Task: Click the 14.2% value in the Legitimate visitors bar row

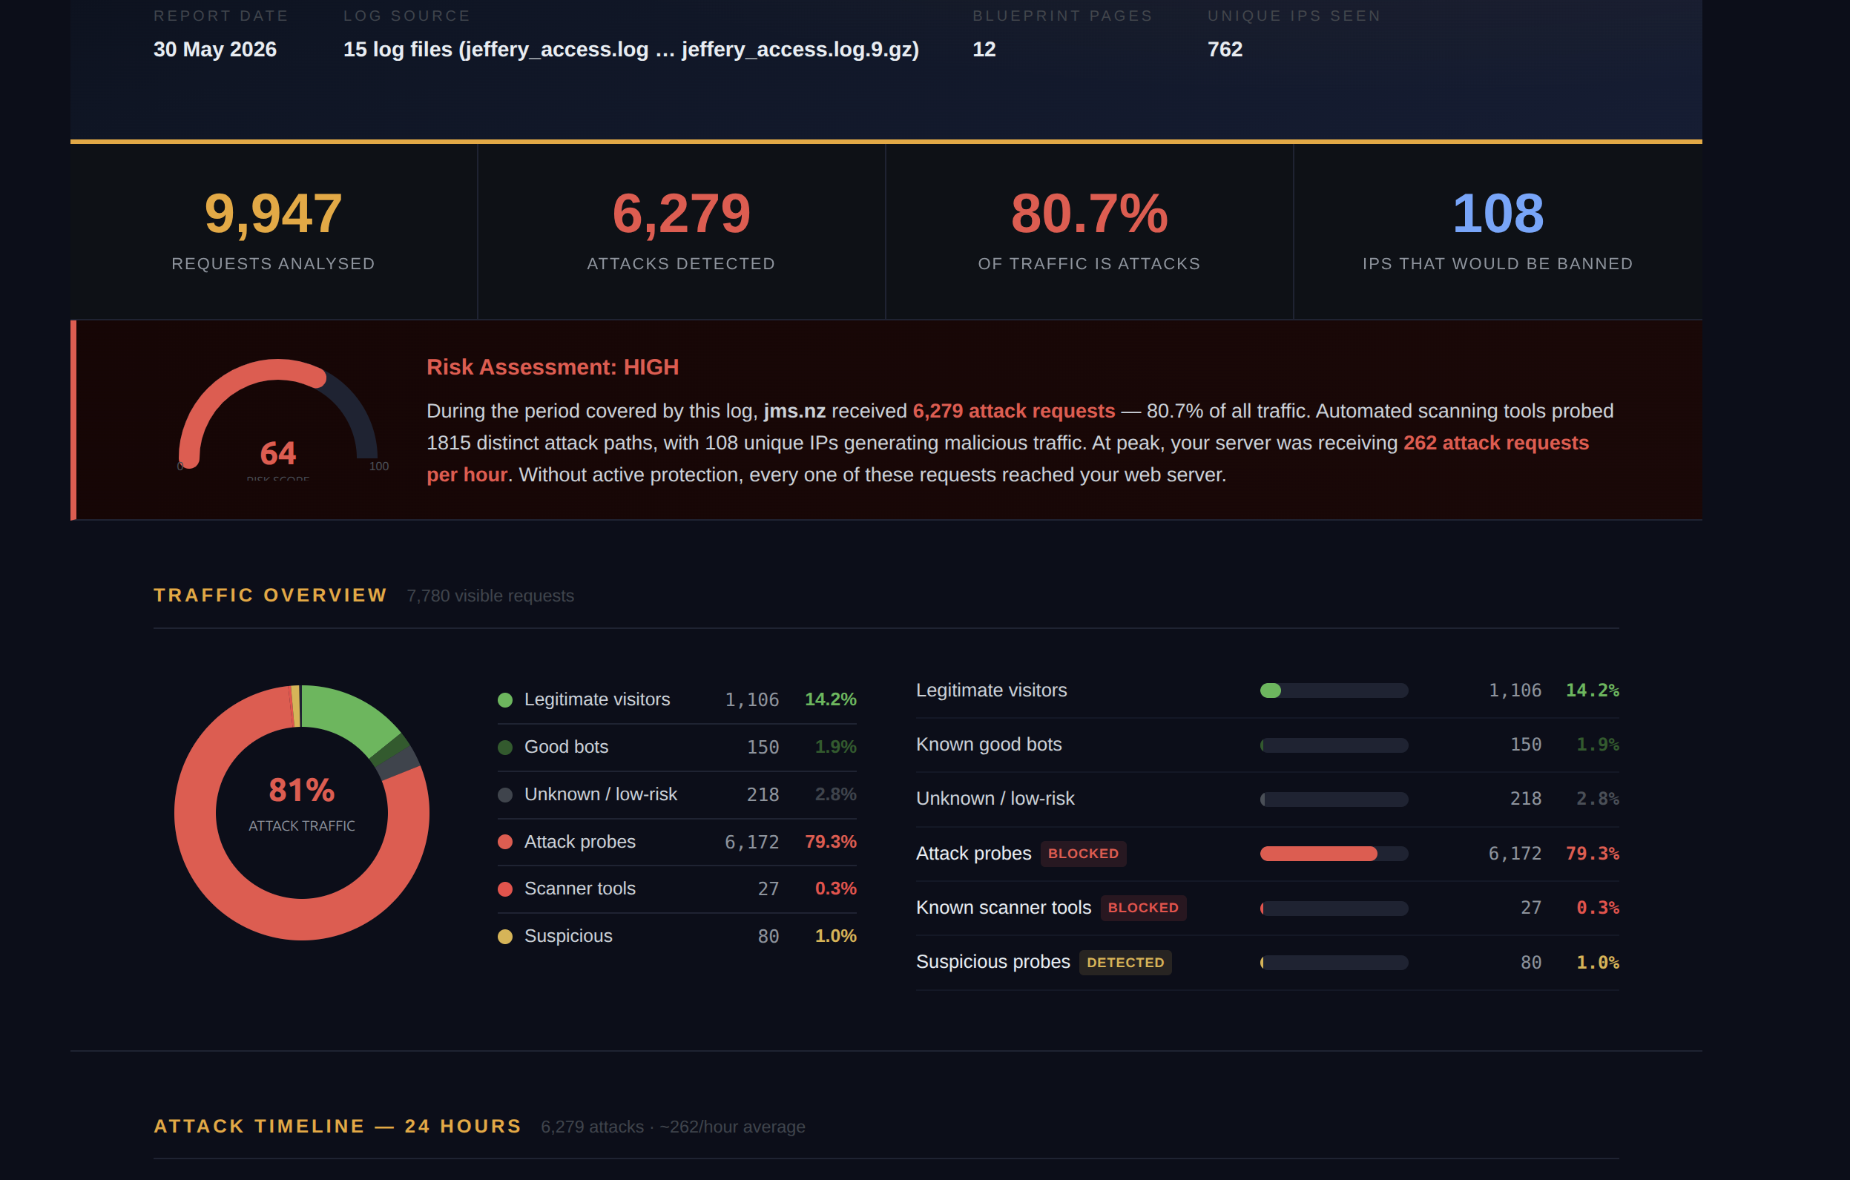Action: 1592,690
